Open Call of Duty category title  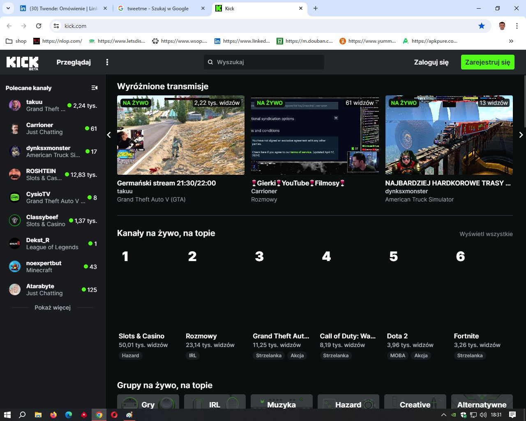[x=348, y=336]
